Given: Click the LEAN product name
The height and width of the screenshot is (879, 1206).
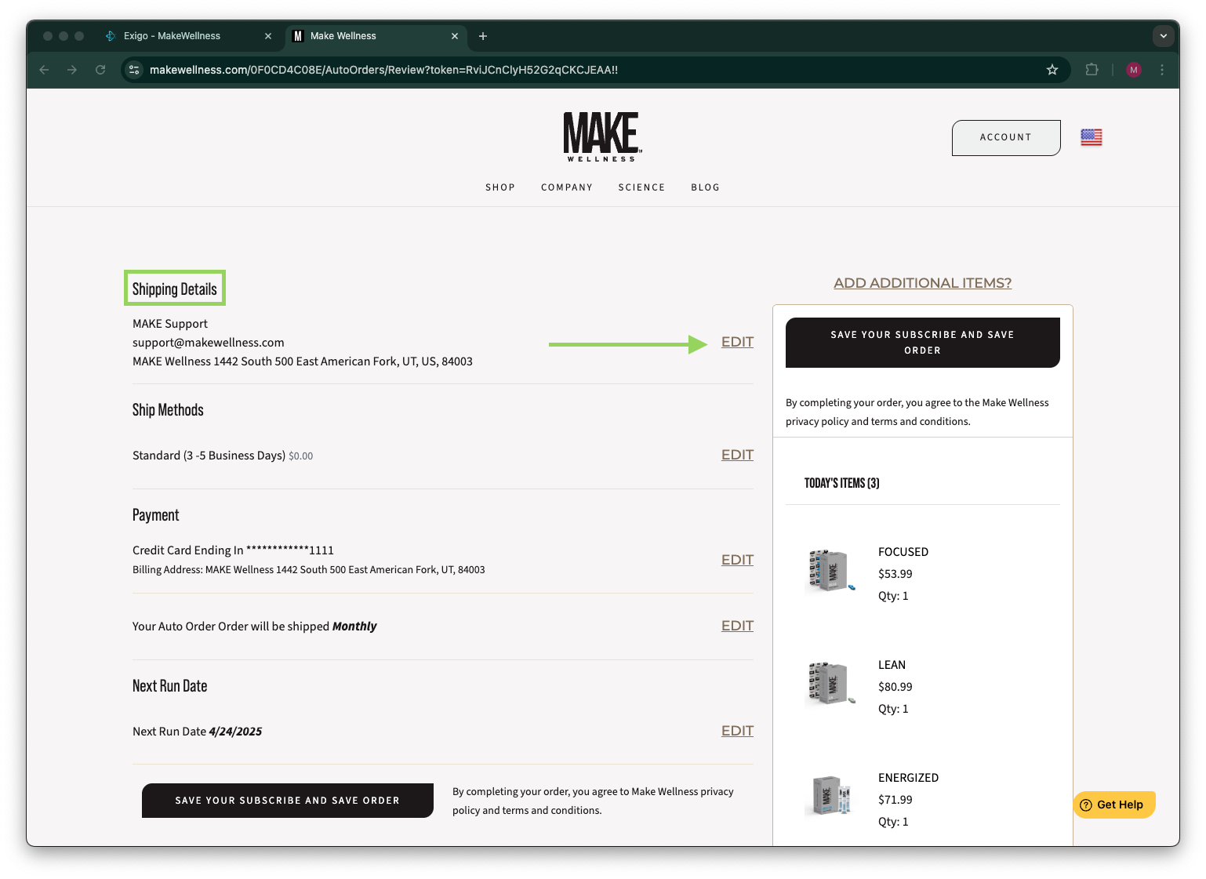Looking at the screenshot, I should tap(892, 665).
